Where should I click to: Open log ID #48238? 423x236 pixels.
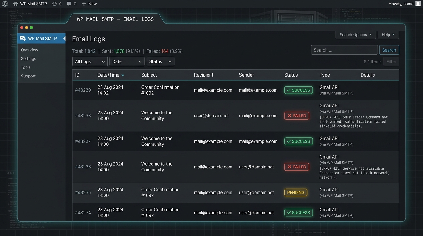83,116
